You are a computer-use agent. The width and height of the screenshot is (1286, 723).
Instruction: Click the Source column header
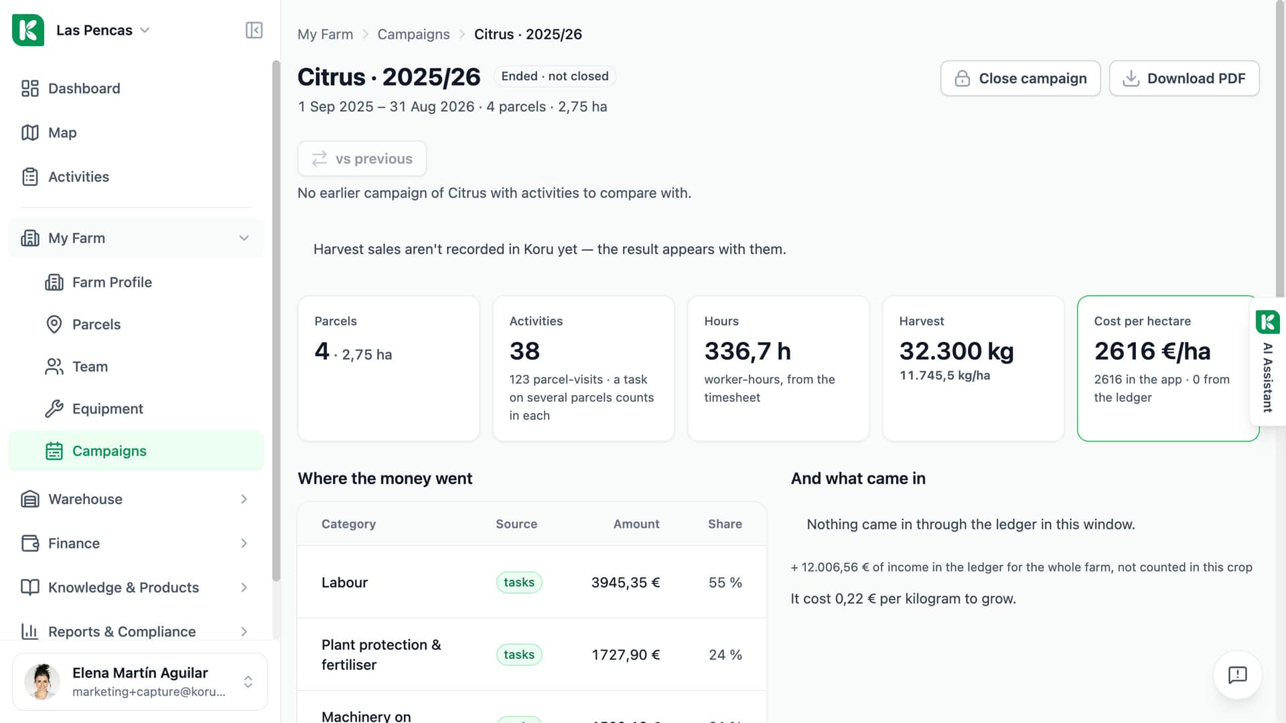click(516, 524)
